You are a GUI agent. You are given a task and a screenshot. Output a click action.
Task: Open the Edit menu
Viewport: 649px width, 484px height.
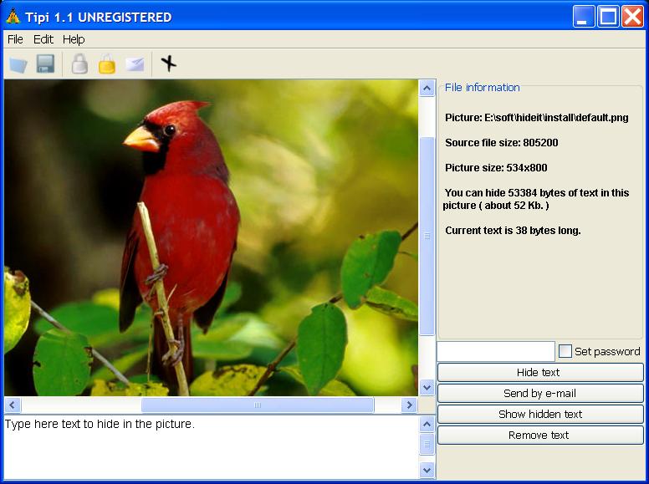click(x=43, y=39)
